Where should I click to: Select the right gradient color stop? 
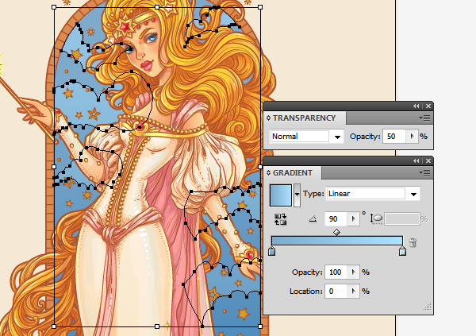[x=402, y=252]
